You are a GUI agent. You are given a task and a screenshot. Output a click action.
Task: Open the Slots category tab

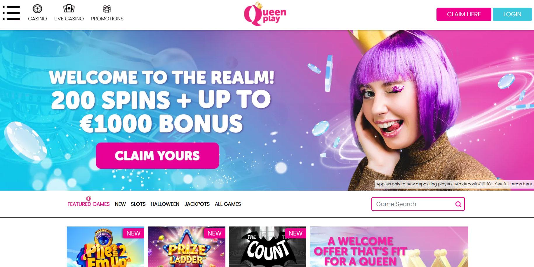[138, 204]
